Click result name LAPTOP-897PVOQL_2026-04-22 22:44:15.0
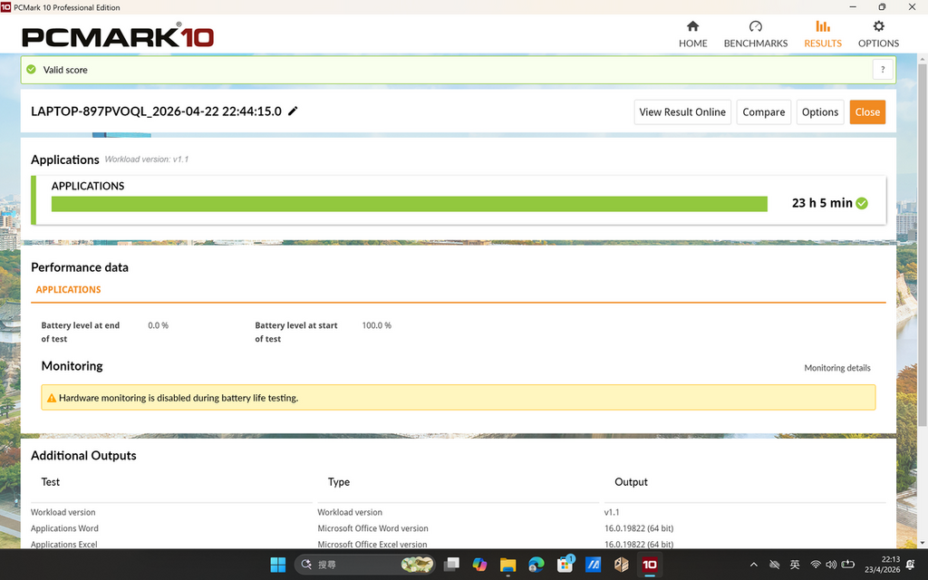Viewport: 928px width, 580px height. [x=156, y=111]
